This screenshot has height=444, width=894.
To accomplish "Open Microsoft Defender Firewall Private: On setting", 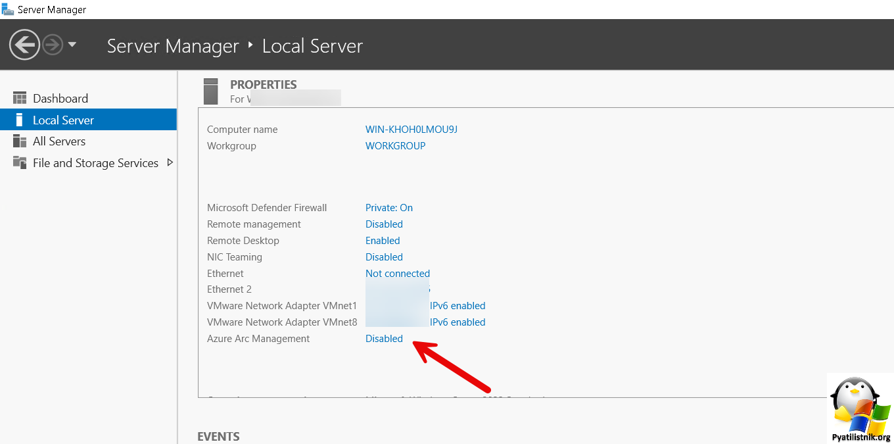I will point(388,208).
